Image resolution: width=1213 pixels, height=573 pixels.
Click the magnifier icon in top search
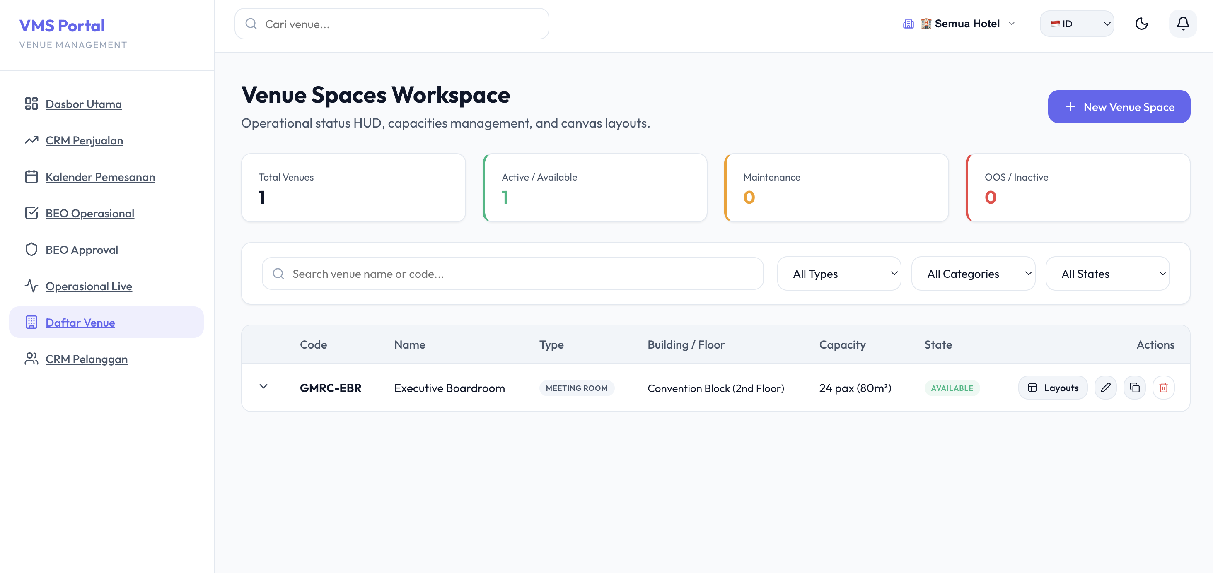pyautogui.click(x=251, y=24)
